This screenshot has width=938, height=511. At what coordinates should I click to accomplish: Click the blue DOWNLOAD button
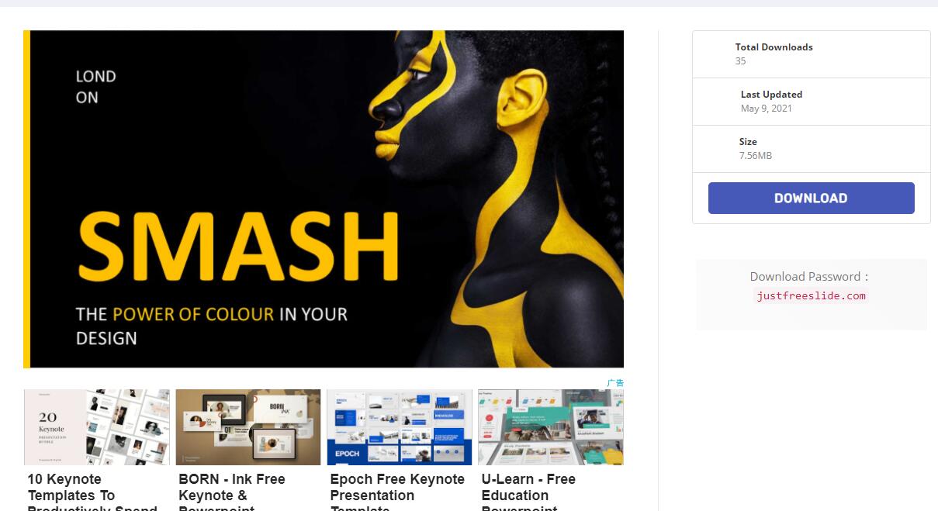(x=811, y=198)
